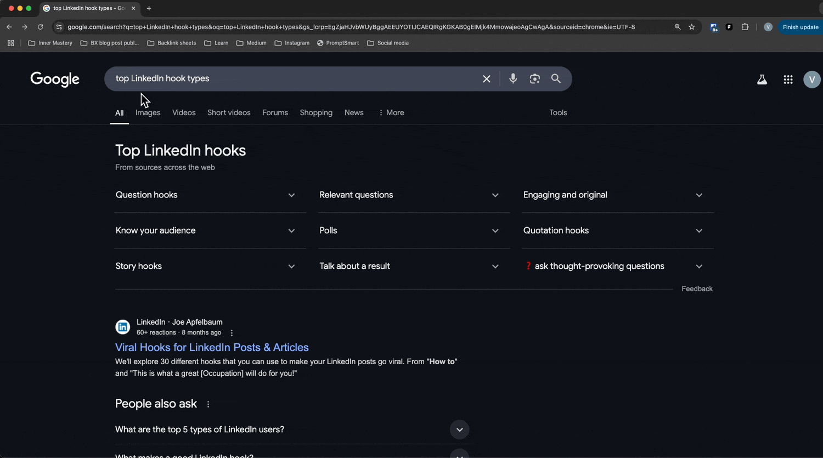Image resolution: width=823 pixels, height=458 pixels.
Task: Close the 'top LinkedIn hook types' tab
Action: click(x=133, y=8)
